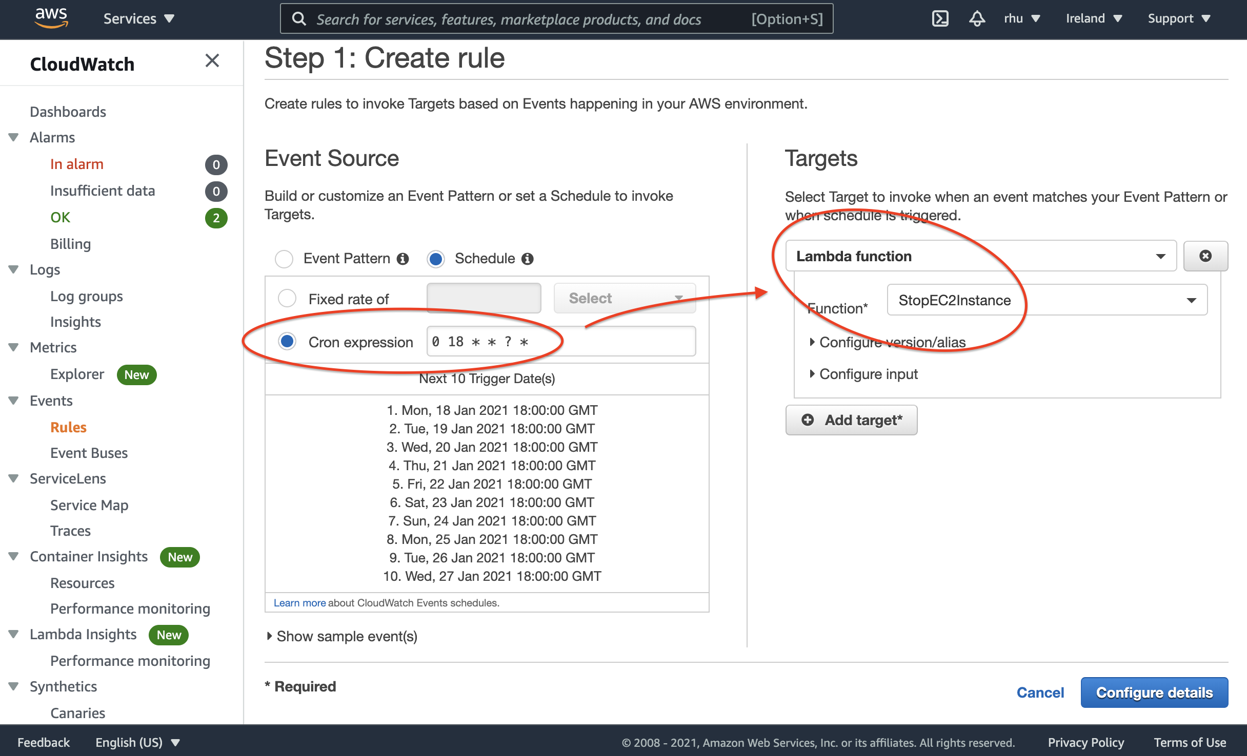Screen dimensions: 1247x756
Task: Click the OK count badge
Action: (216, 218)
